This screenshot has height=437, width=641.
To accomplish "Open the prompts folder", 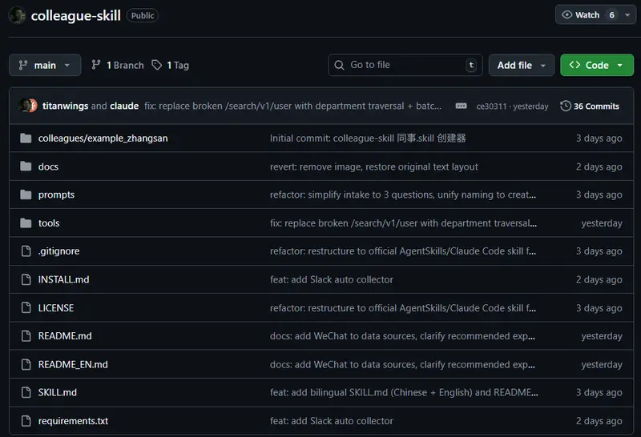I will [x=56, y=194].
